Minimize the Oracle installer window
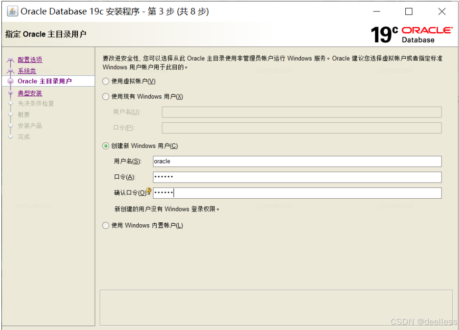Image resolution: width=459 pixels, height=330 pixels. click(x=377, y=11)
